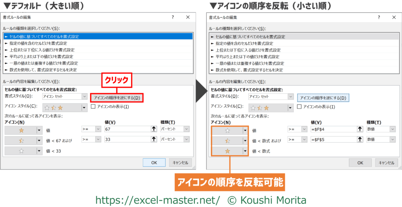Click アイコンの順序を逆にする button in left dialog
The image size is (402, 207).
pos(117,98)
